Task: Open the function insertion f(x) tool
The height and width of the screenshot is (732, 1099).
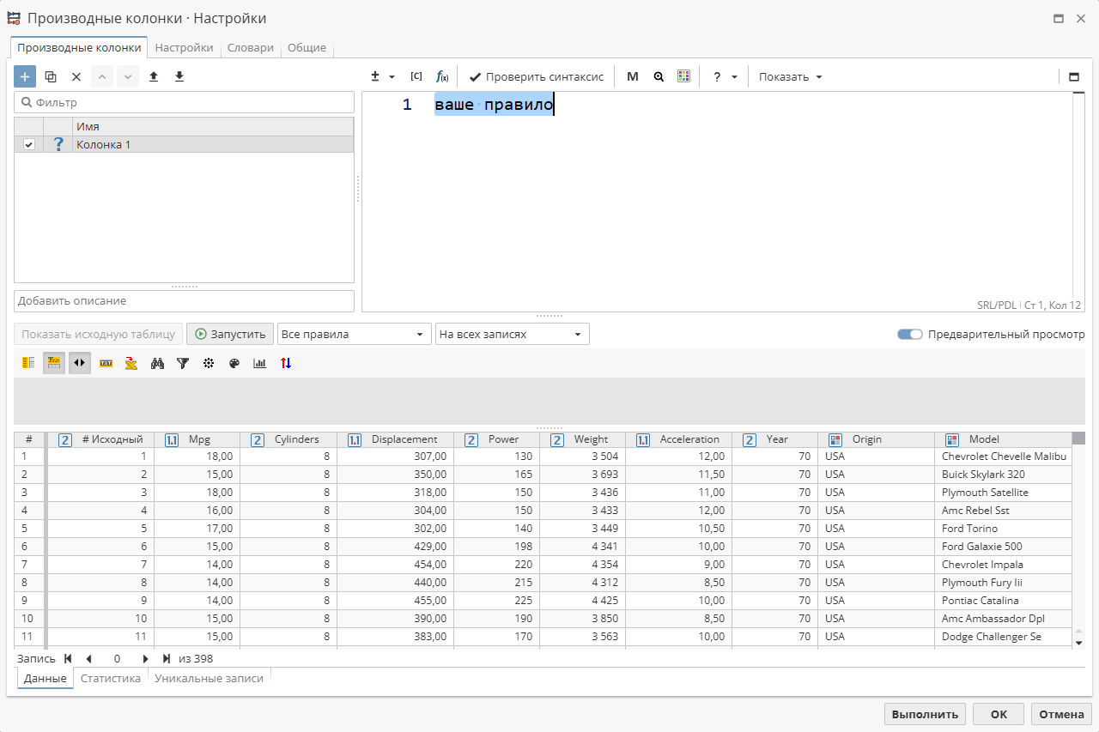Action: tap(442, 76)
